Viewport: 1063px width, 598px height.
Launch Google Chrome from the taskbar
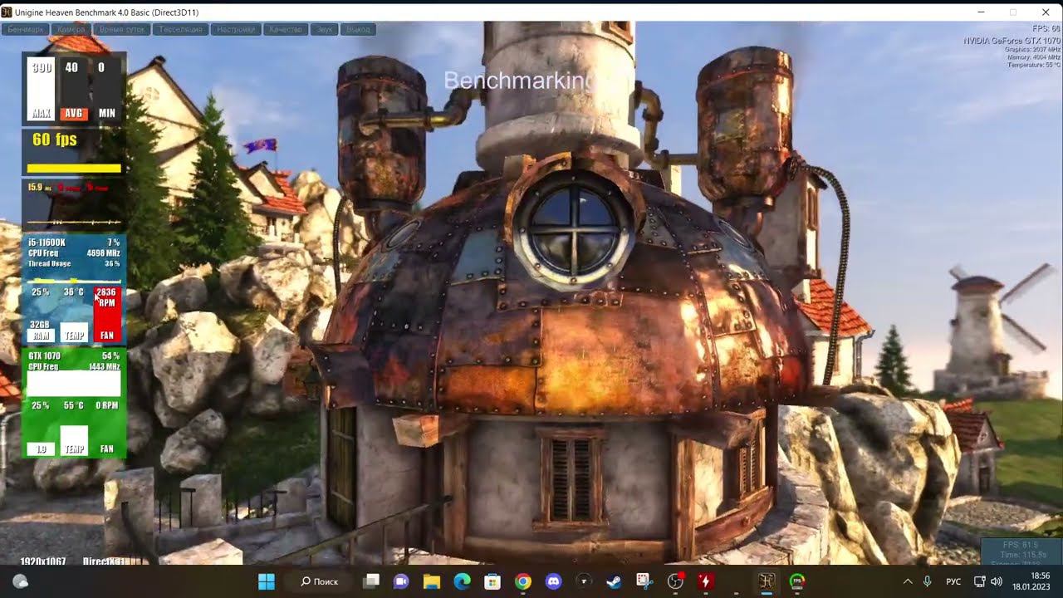click(523, 581)
